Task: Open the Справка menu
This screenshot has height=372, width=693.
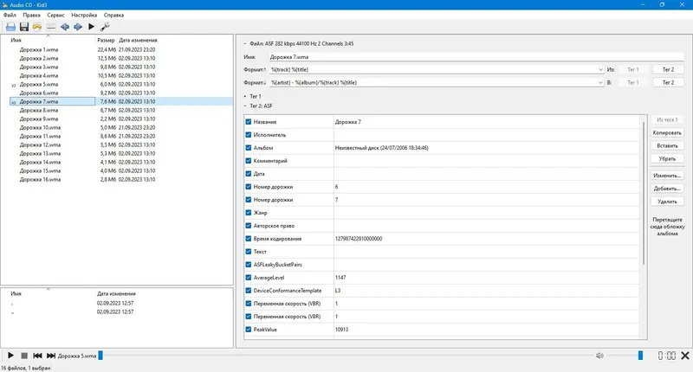Action: (113, 15)
